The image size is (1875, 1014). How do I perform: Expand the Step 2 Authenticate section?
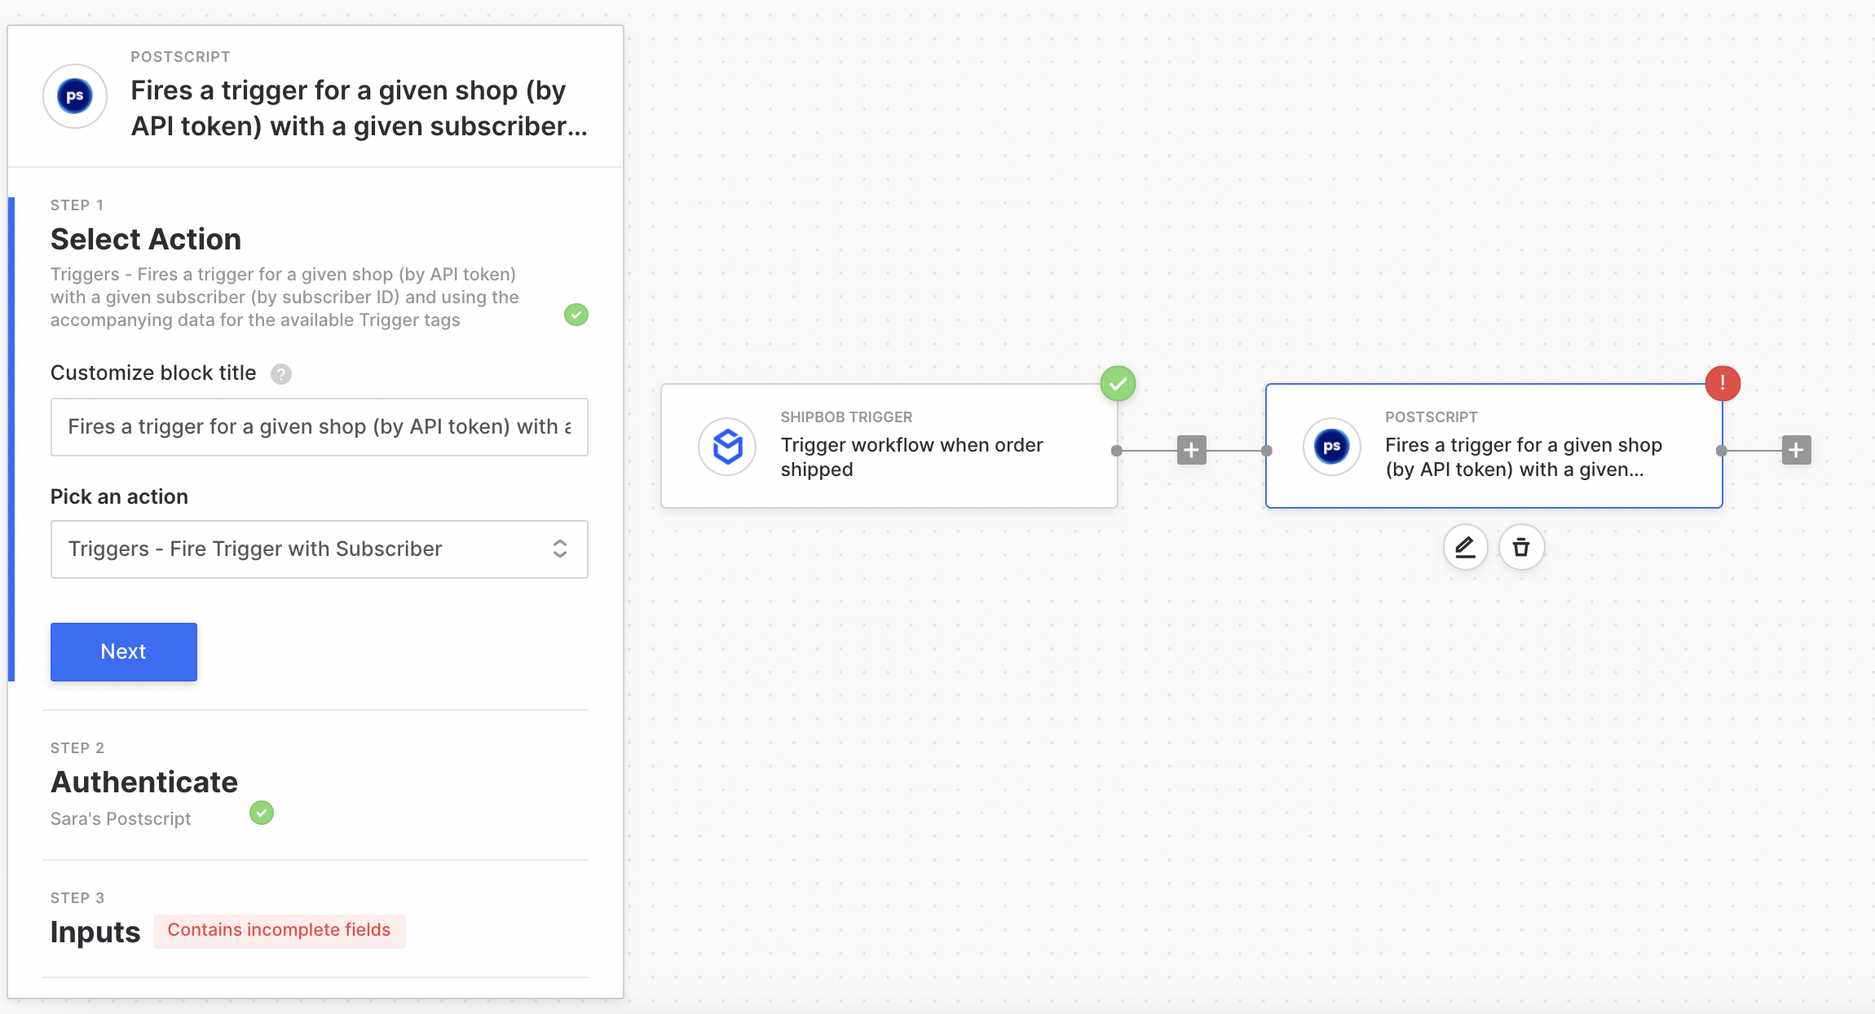[144, 782]
